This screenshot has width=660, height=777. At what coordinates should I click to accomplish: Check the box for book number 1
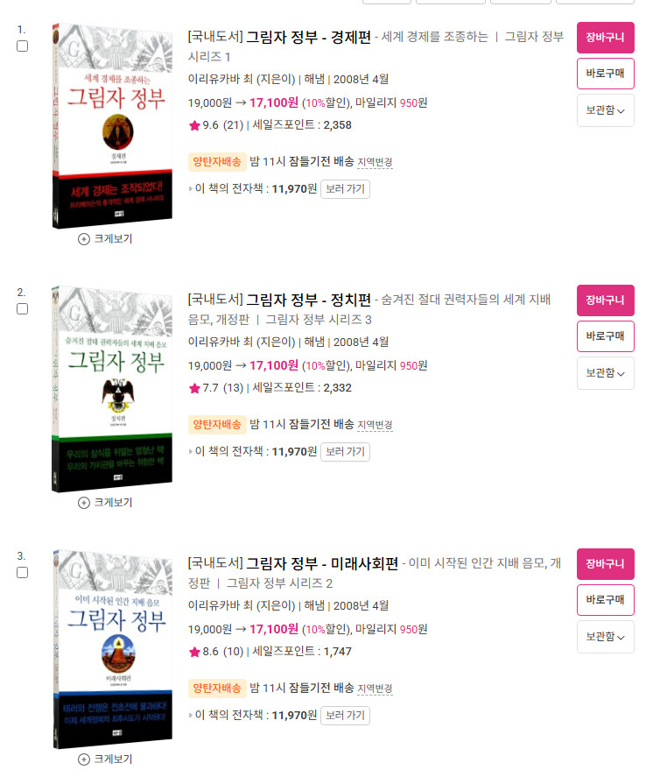22,46
